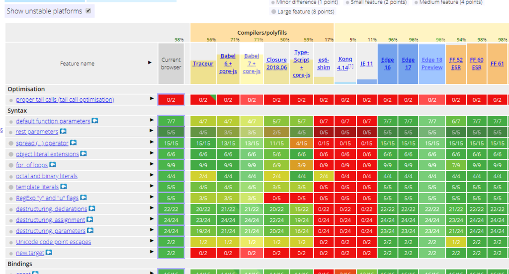This screenshot has width=509, height=274.
Task: Select Konq 4.14 column header
Action: (x=345, y=64)
